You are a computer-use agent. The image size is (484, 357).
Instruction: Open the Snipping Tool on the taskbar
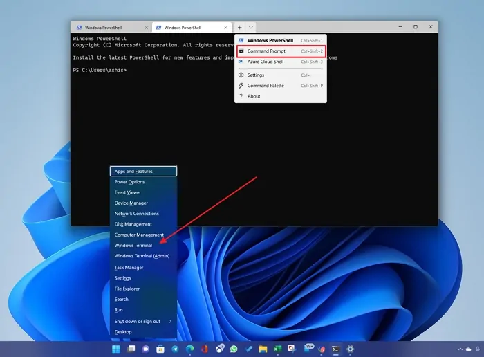tap(292, 349)
